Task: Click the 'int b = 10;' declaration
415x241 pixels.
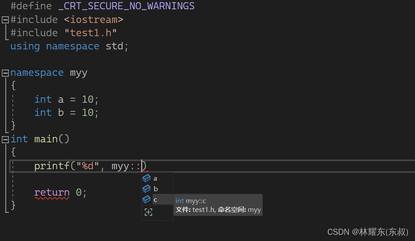Action: click(66, 113)
